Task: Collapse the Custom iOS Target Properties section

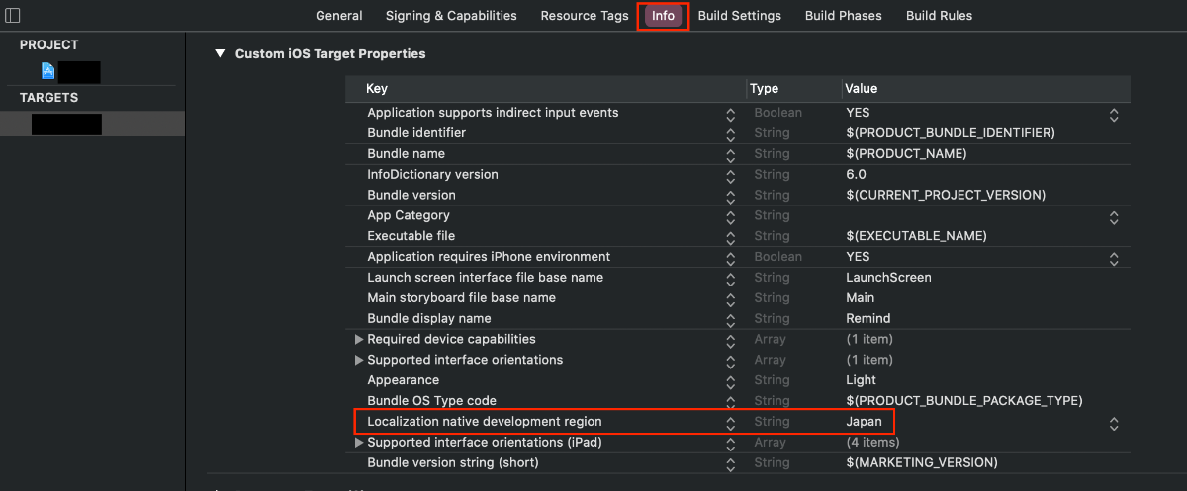Action: click(220, 53)
